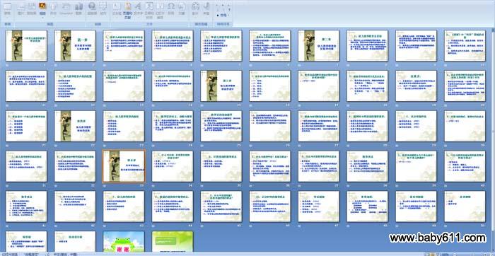Click the Hyperlink (超链接) globe icon

click(x=92, y=8)
